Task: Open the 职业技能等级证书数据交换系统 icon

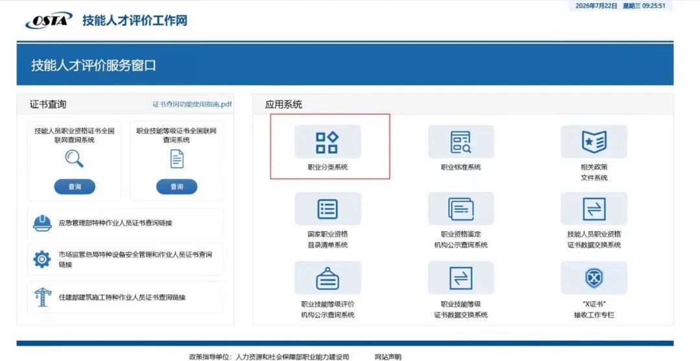Action: coord(461,278)
